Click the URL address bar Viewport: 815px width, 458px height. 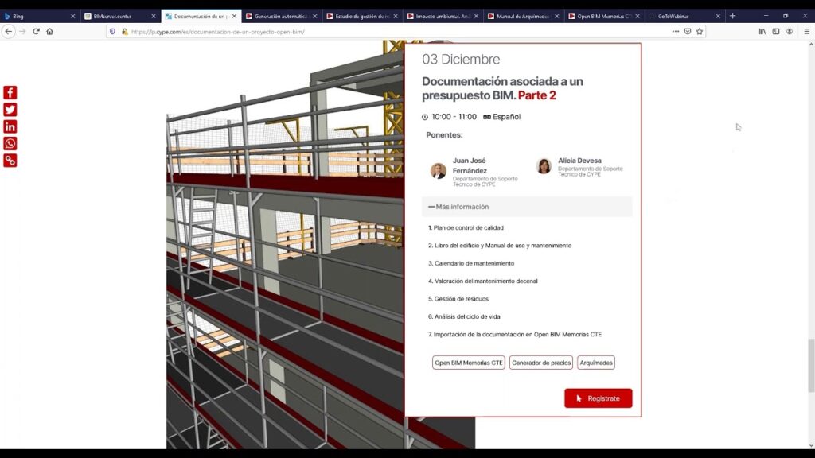398,32
